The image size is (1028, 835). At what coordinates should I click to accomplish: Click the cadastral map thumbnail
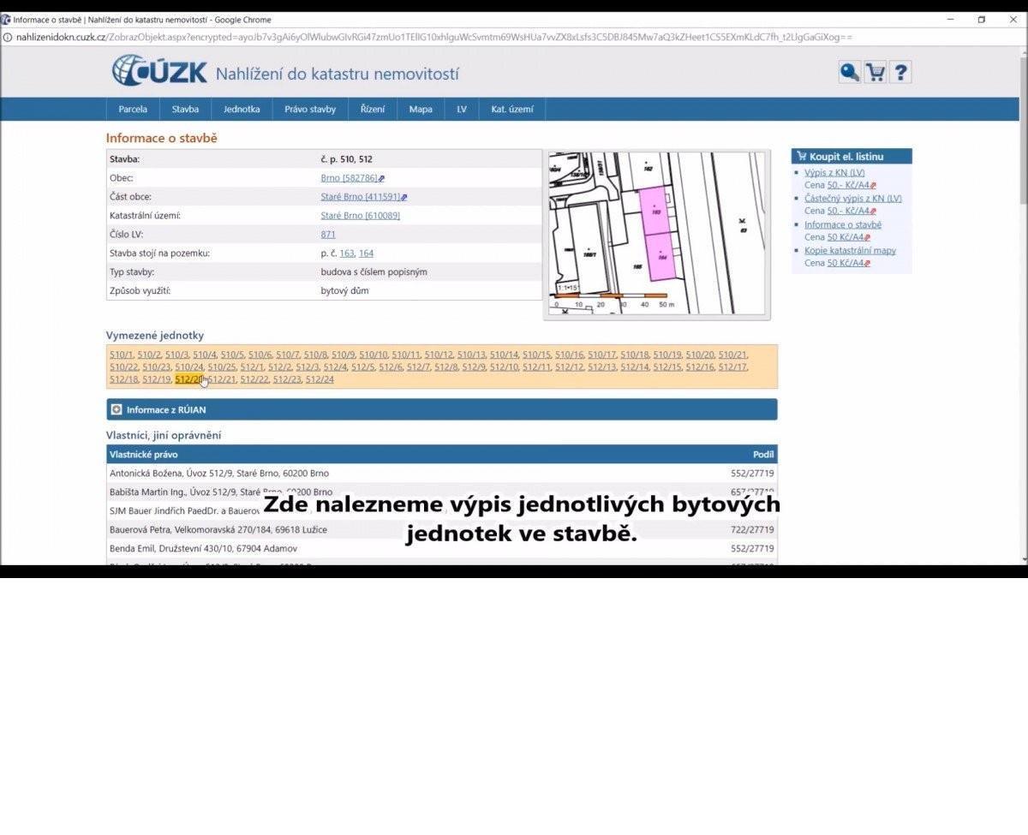[657, 234]
